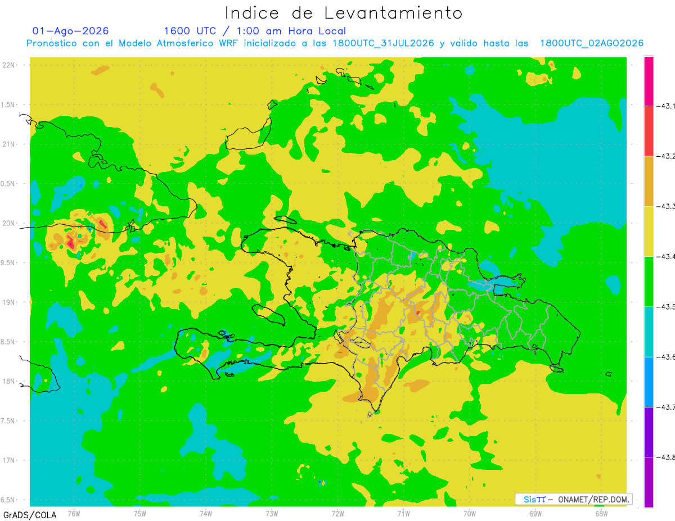The width and height of the screenshot is (675, 521).
Task: Select the "69W" longitude label
Action: click(x=535, y=513)
